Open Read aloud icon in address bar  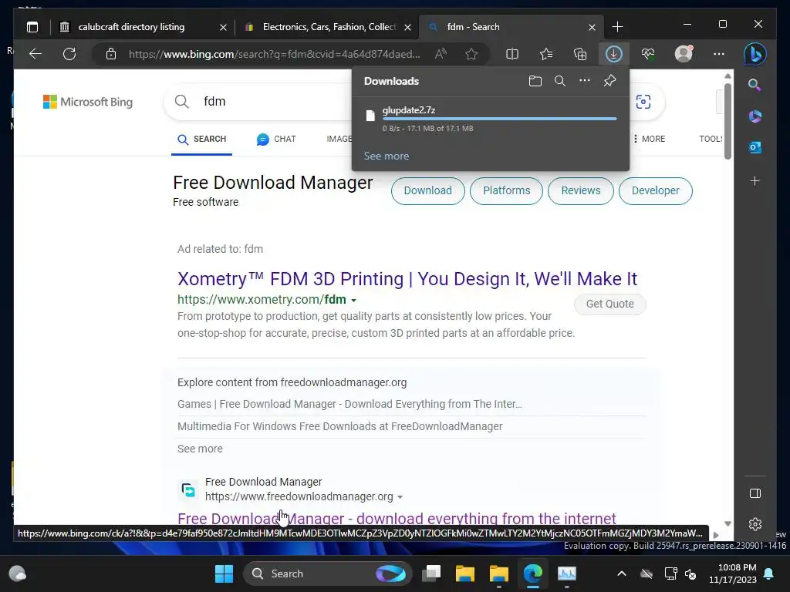pyautogui.click(x=441, y=54)
